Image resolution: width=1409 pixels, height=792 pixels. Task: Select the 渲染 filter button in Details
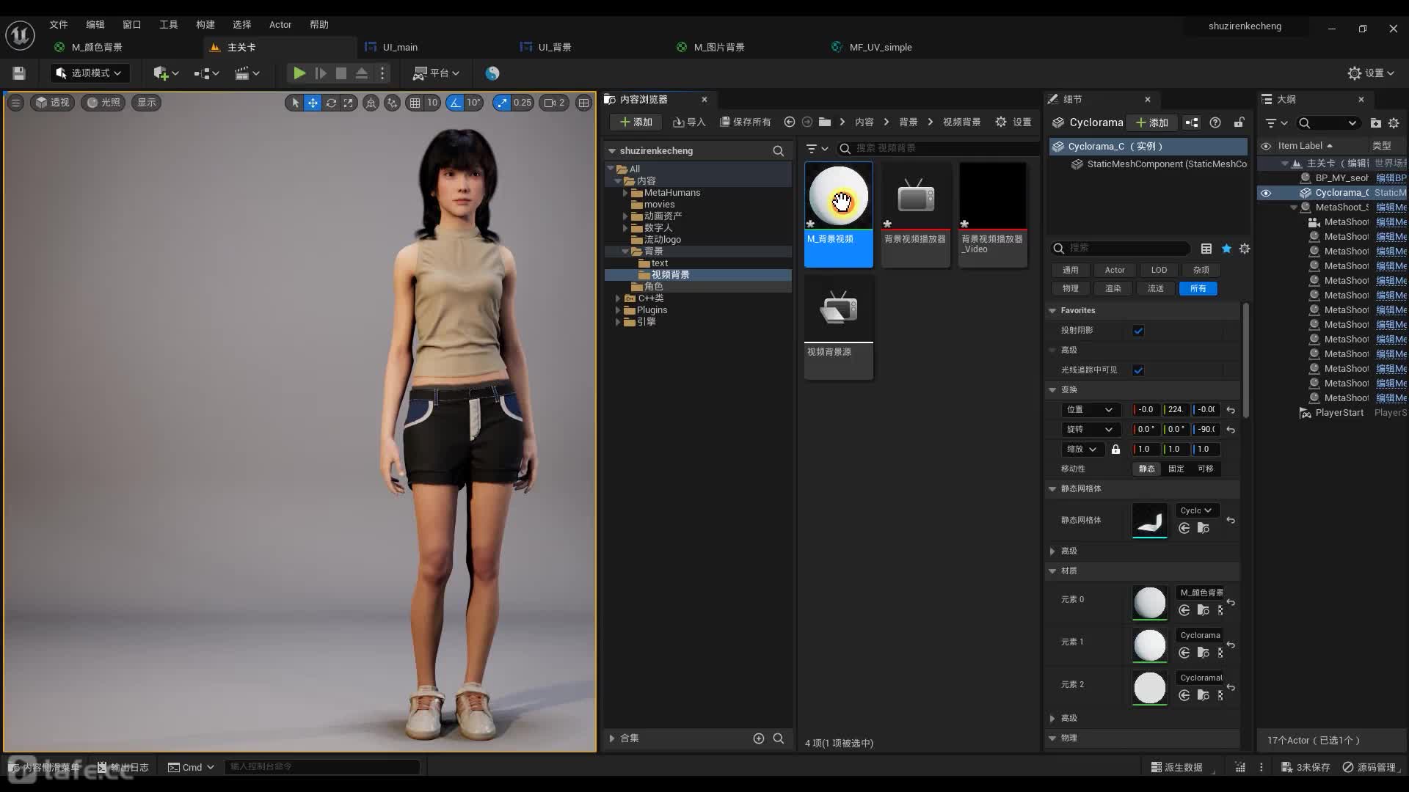point(1113,289)
